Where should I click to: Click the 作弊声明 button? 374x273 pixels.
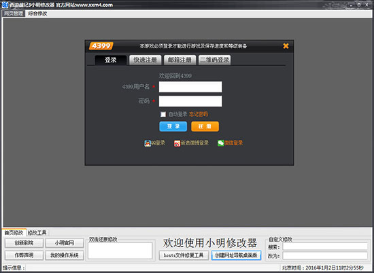tap(24, 255)
